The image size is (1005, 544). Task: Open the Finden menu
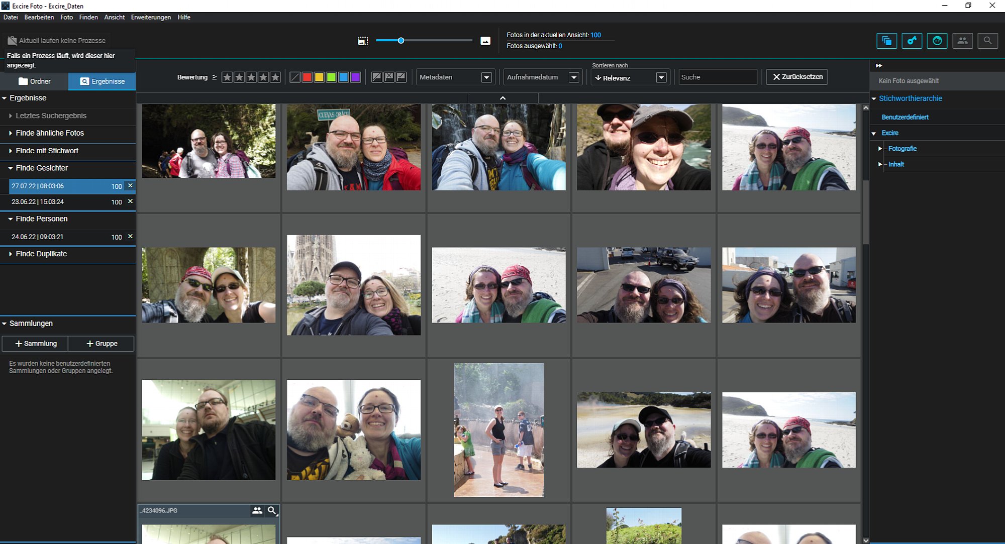coord(88,17)
